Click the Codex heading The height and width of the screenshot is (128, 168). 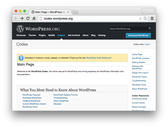[x=22, y=44]
